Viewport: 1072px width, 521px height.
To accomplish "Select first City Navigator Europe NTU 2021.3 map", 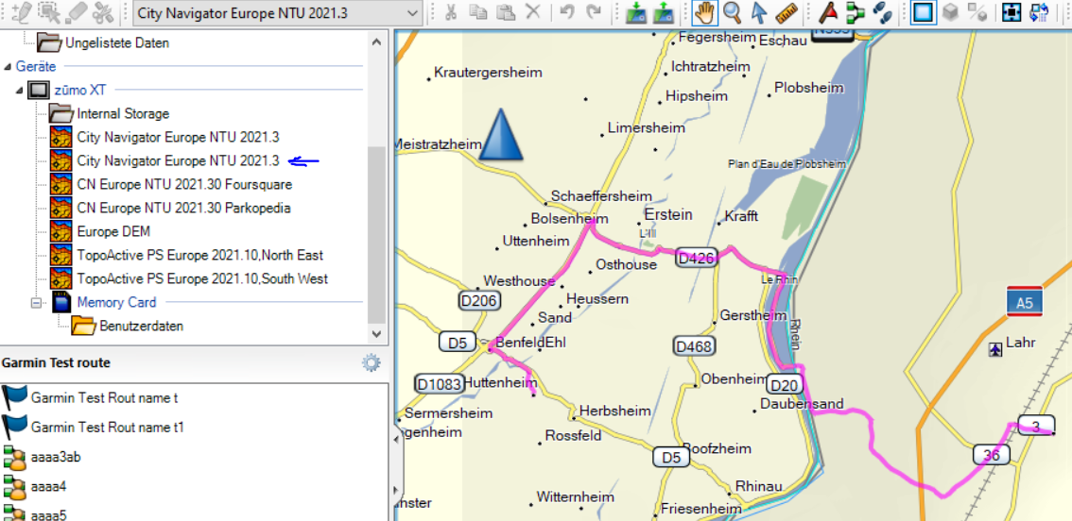I will pyautogui.click(x=178, y=137).
